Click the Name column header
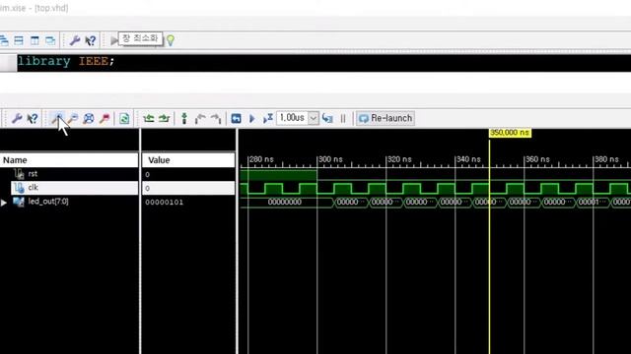Screen dimensions: 631x354 pos(69,160)
